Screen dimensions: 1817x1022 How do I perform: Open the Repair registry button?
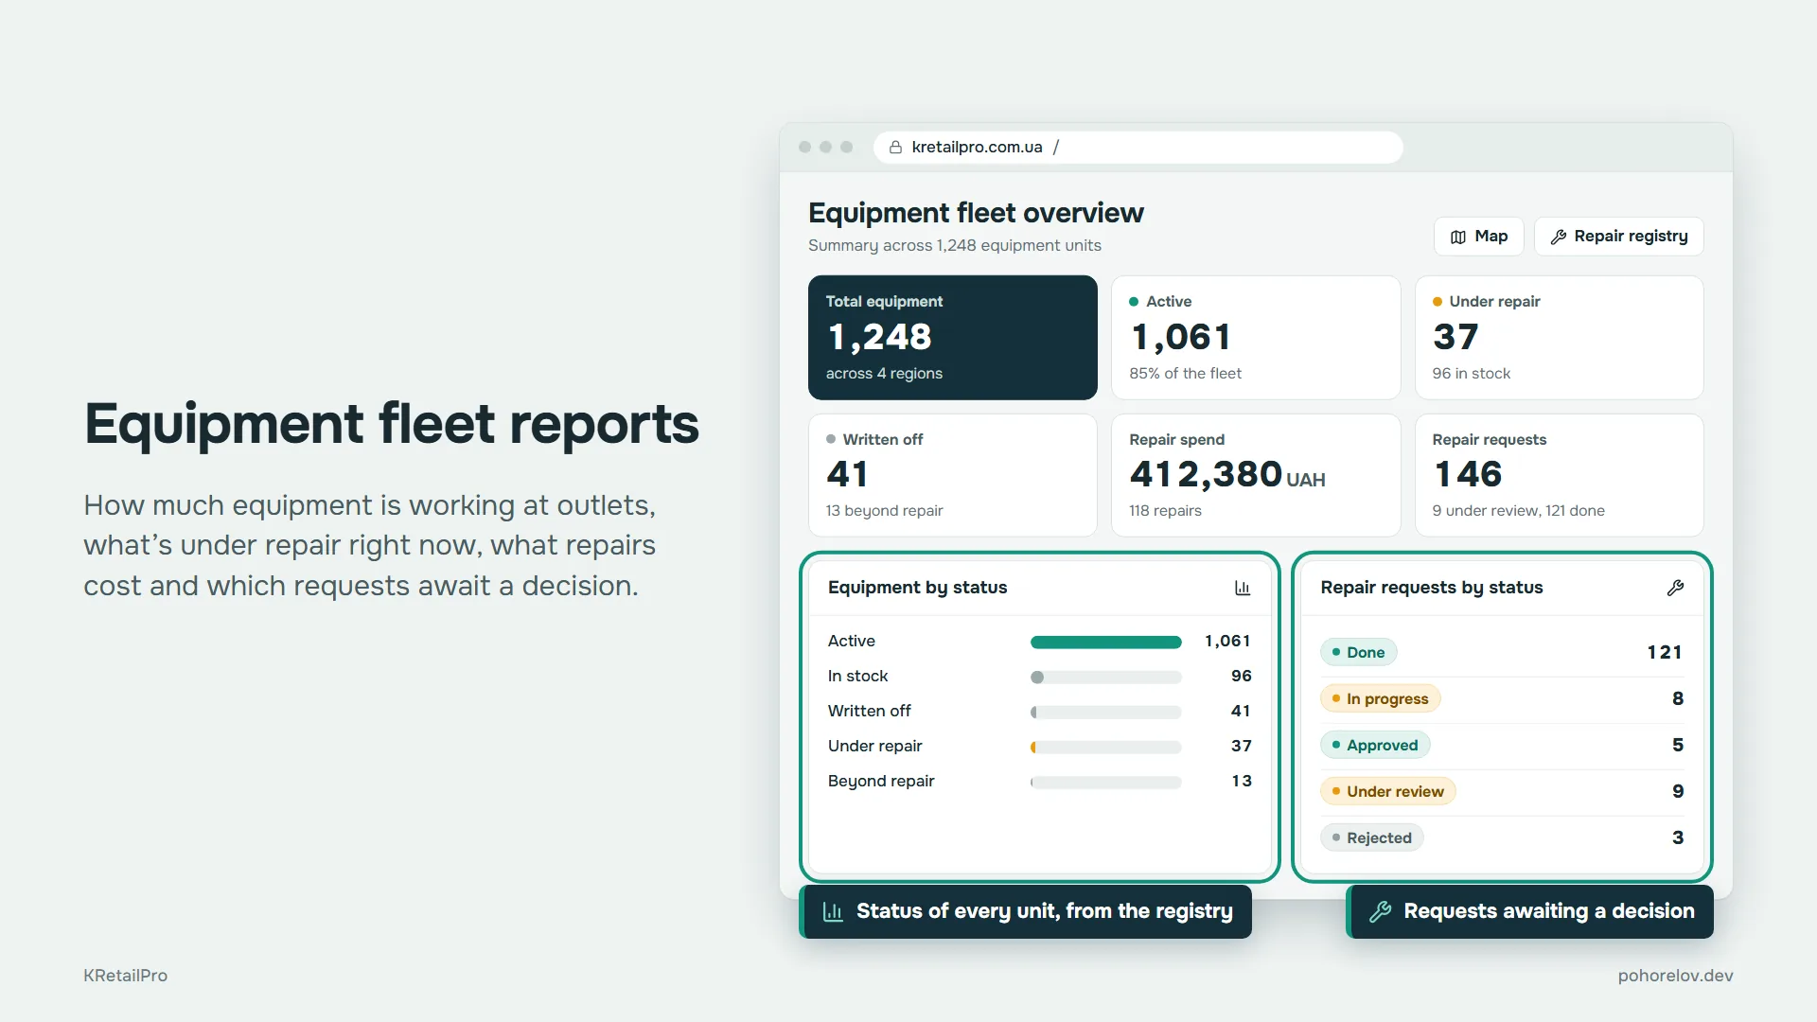(x=1618, y=237)
